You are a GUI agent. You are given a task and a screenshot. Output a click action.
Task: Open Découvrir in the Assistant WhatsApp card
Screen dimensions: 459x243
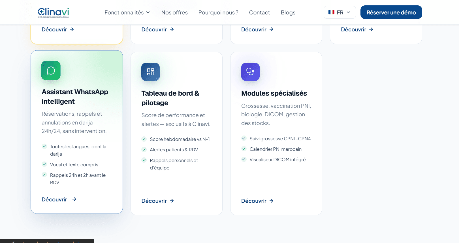point(59,199)
